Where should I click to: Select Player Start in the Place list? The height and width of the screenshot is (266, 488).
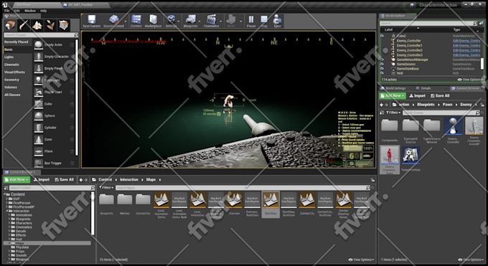tap(54, 92)
